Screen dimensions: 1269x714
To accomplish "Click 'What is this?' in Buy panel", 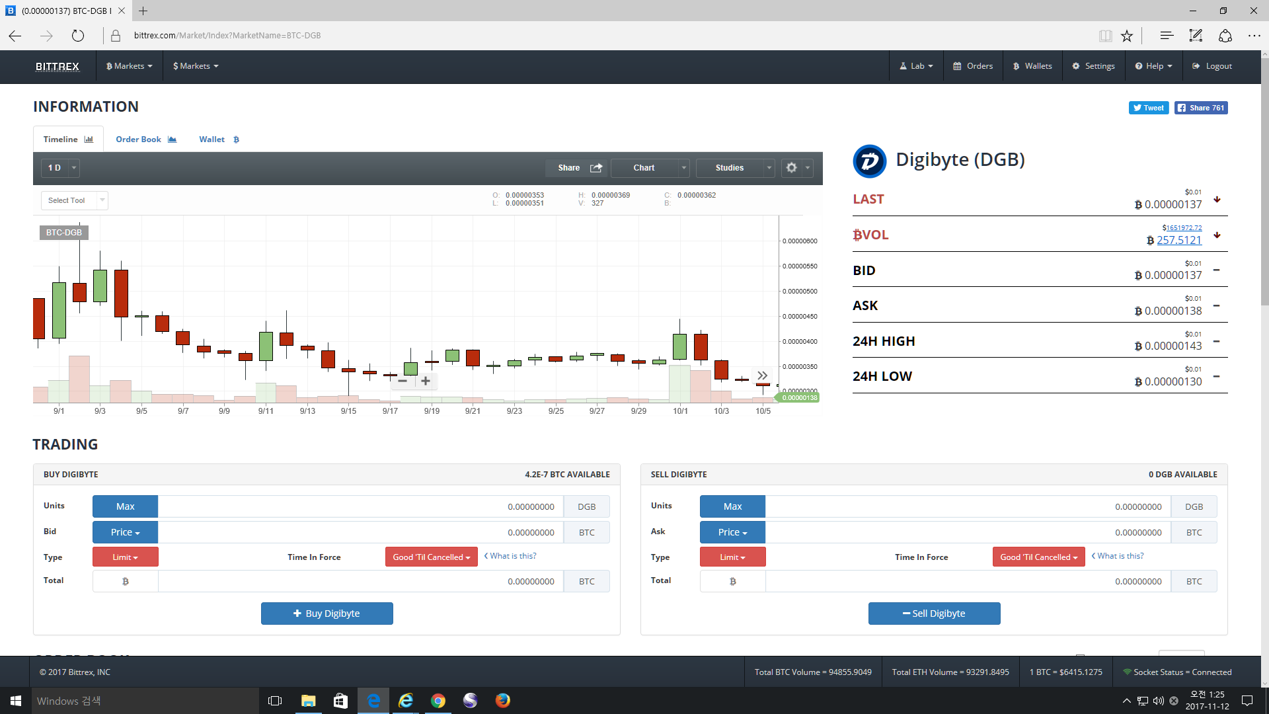I will [510, 556].
